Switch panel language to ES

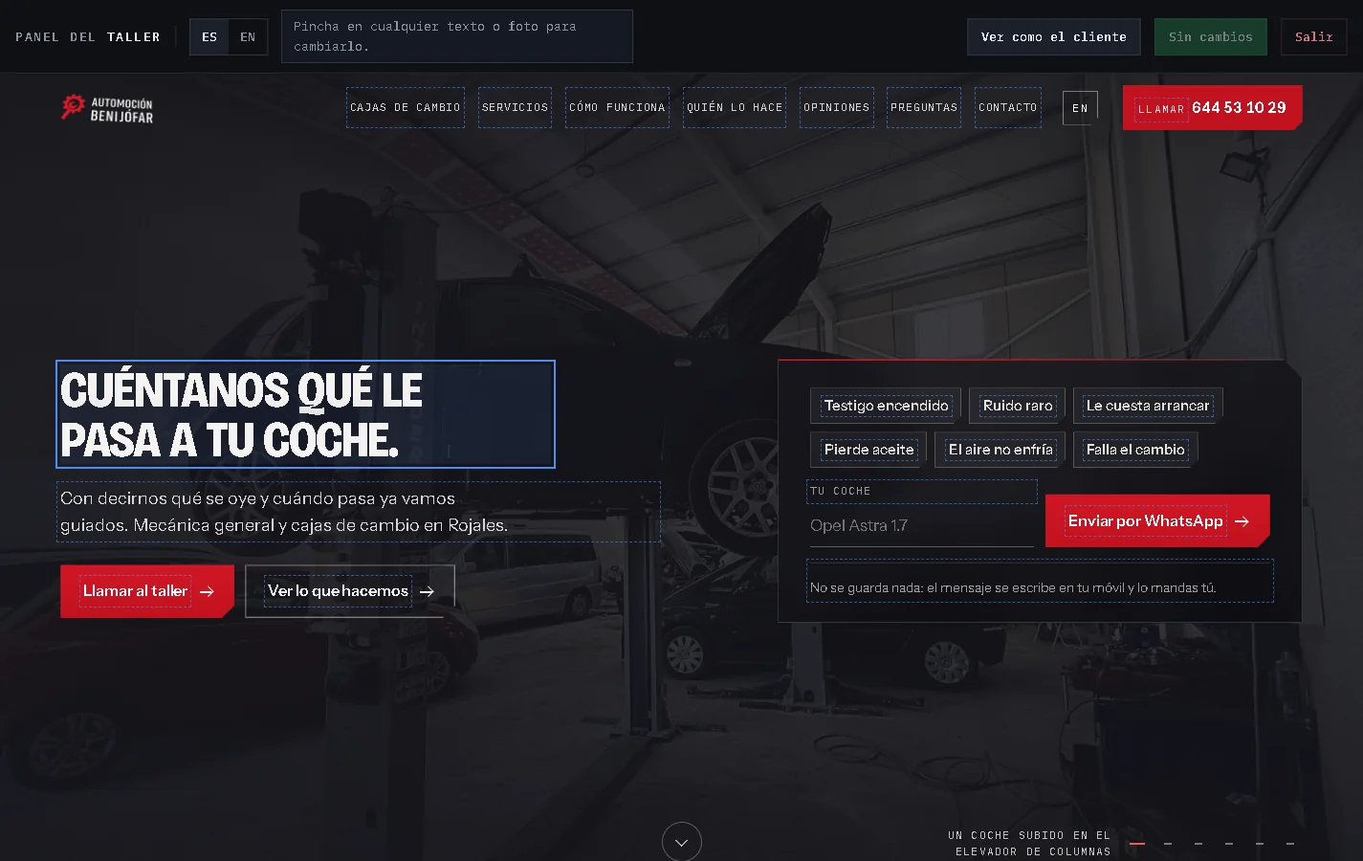(209, 37)
